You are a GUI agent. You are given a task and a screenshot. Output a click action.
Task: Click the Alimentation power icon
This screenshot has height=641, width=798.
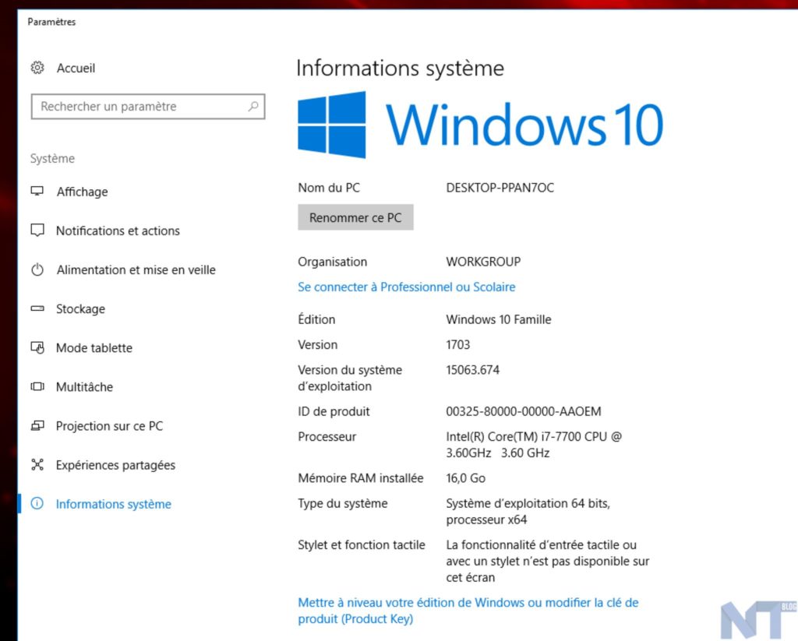point(37,269)
